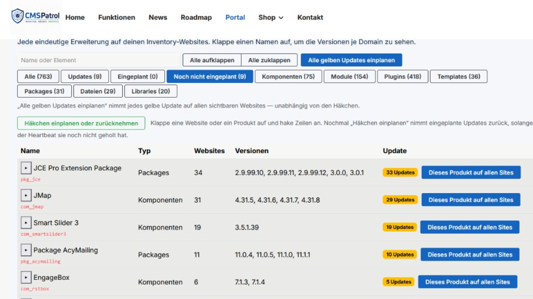The height and width of the screenshot is (299, 533).
Task: Open the CMSPatrol logo home link
Action: point(35,17)
